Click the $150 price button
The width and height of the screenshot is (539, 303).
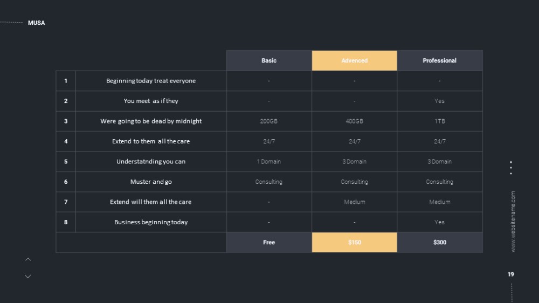[354, 242]
